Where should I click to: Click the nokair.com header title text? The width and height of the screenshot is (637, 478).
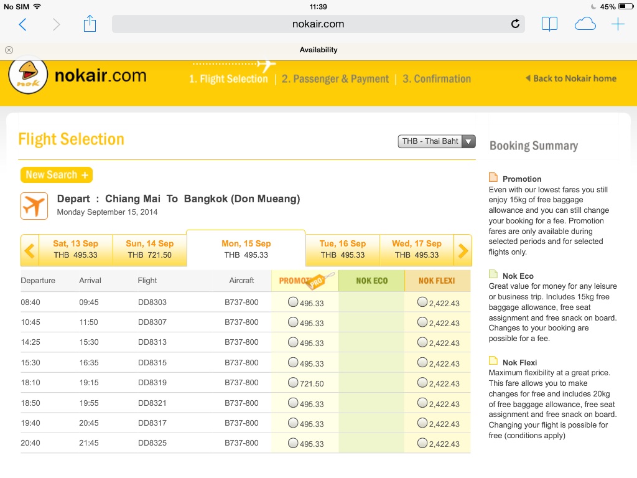click(x=100, y=75)
